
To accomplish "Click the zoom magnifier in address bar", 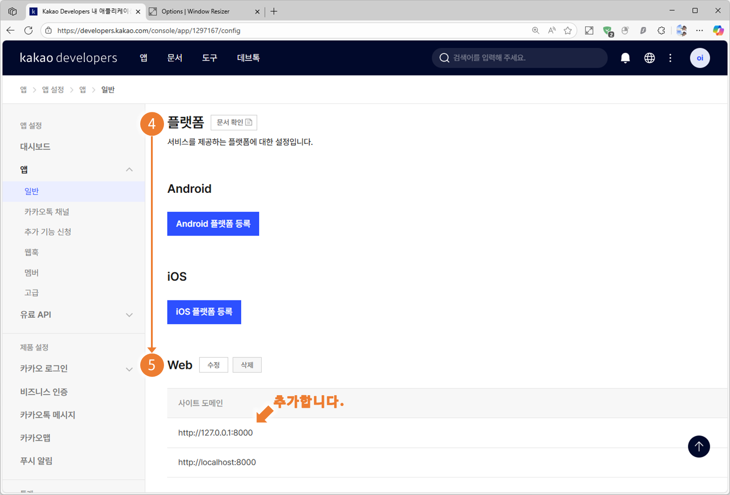I will point(535,31).
